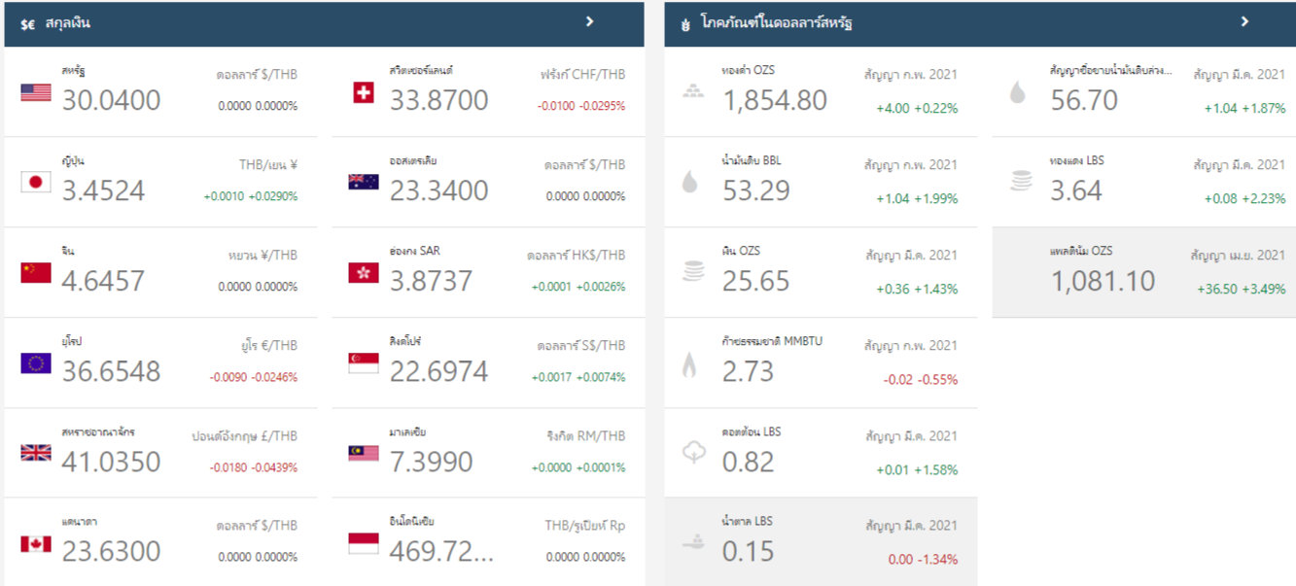Click the Japan flag icon
The image size is (1296, 586).
[36, 182]
